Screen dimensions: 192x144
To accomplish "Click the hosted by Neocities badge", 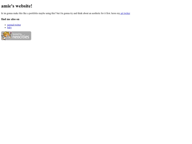I will click(16, 36).
